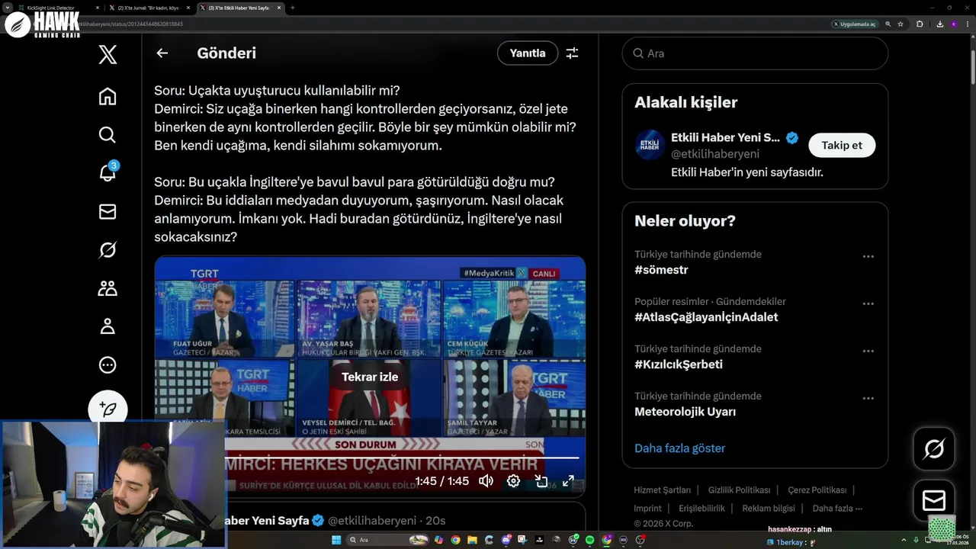Switch to X'te Jurnal browser tab
Screen dimensions: 976x549
pos(149,8)
